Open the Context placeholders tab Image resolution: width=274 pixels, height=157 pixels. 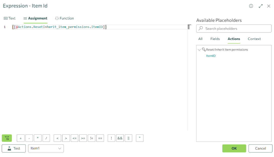pos(254,39)
